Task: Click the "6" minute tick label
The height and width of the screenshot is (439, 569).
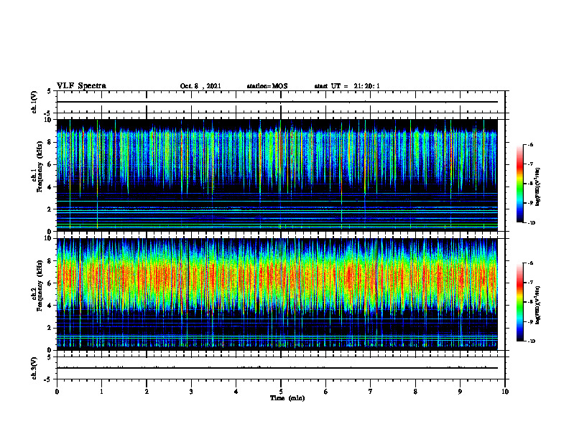Action: 326,392
